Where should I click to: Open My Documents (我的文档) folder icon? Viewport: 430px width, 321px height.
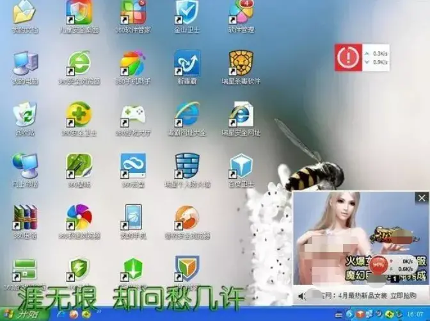tap(24, 13)
